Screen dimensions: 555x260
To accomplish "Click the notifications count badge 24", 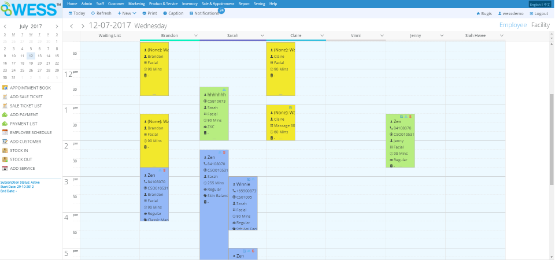I will tap(221, 10).
